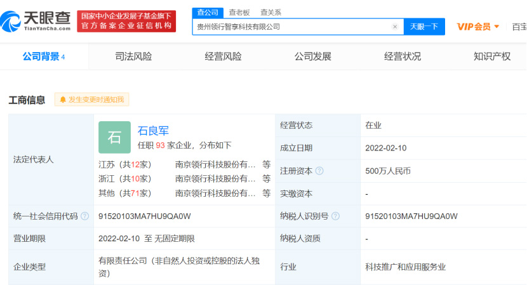Image resolution: width=527 pixels, height=285 pixels.
Task: Click 科技推广和应用服务业 industry value
Action: [405, 267]
